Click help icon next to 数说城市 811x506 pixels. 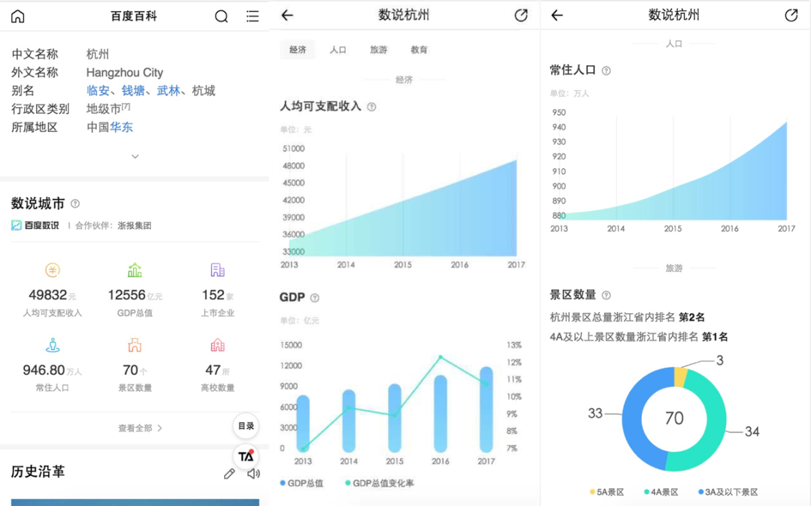[x=75, y=204]
